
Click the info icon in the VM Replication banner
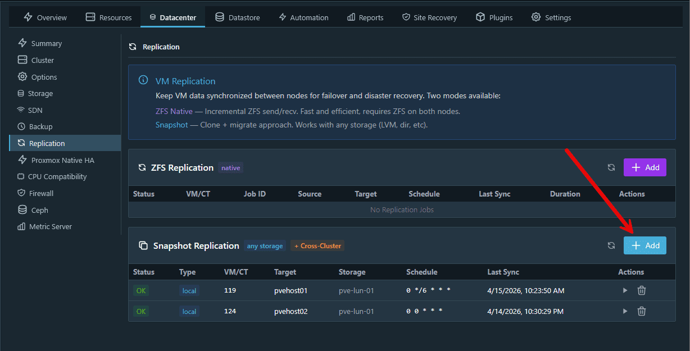[x=143, y=80]
